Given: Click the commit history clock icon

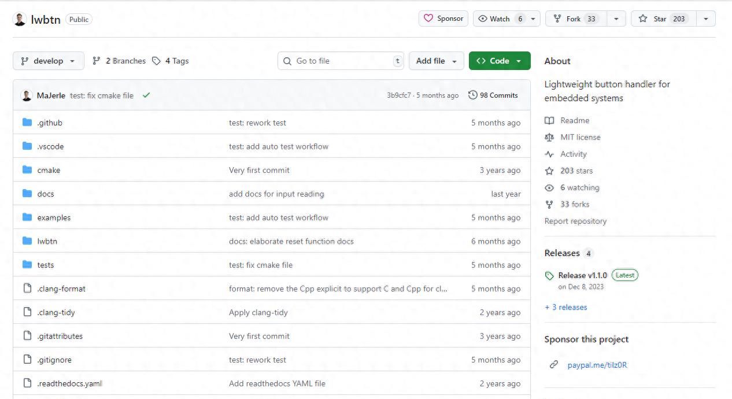Looking at the screenshot, I should pyautogui.click(x=472, y=95).
